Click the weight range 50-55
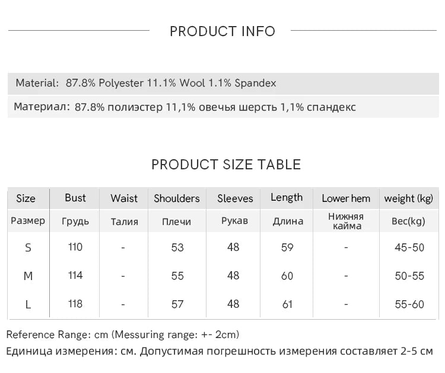 409,276
